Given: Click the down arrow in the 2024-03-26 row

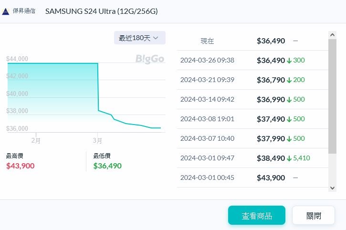Looking at the screenshot, I should (289, 61).
